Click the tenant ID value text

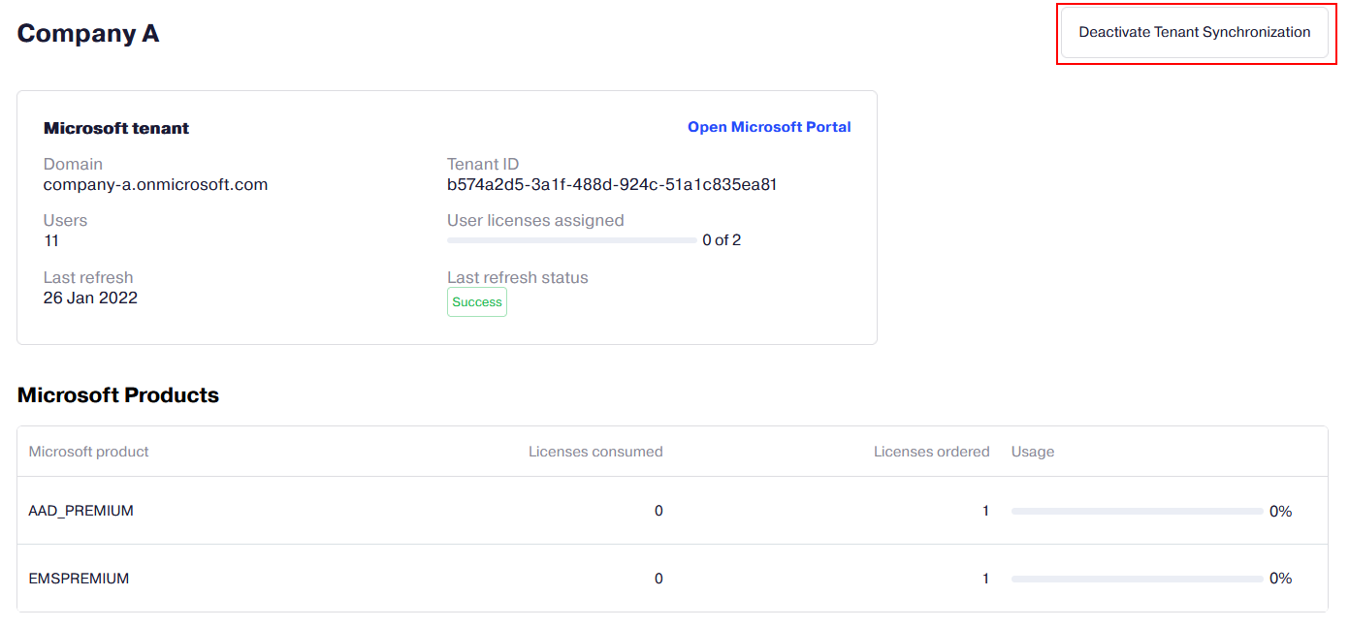pyautogui.click(x=612, y=184)
